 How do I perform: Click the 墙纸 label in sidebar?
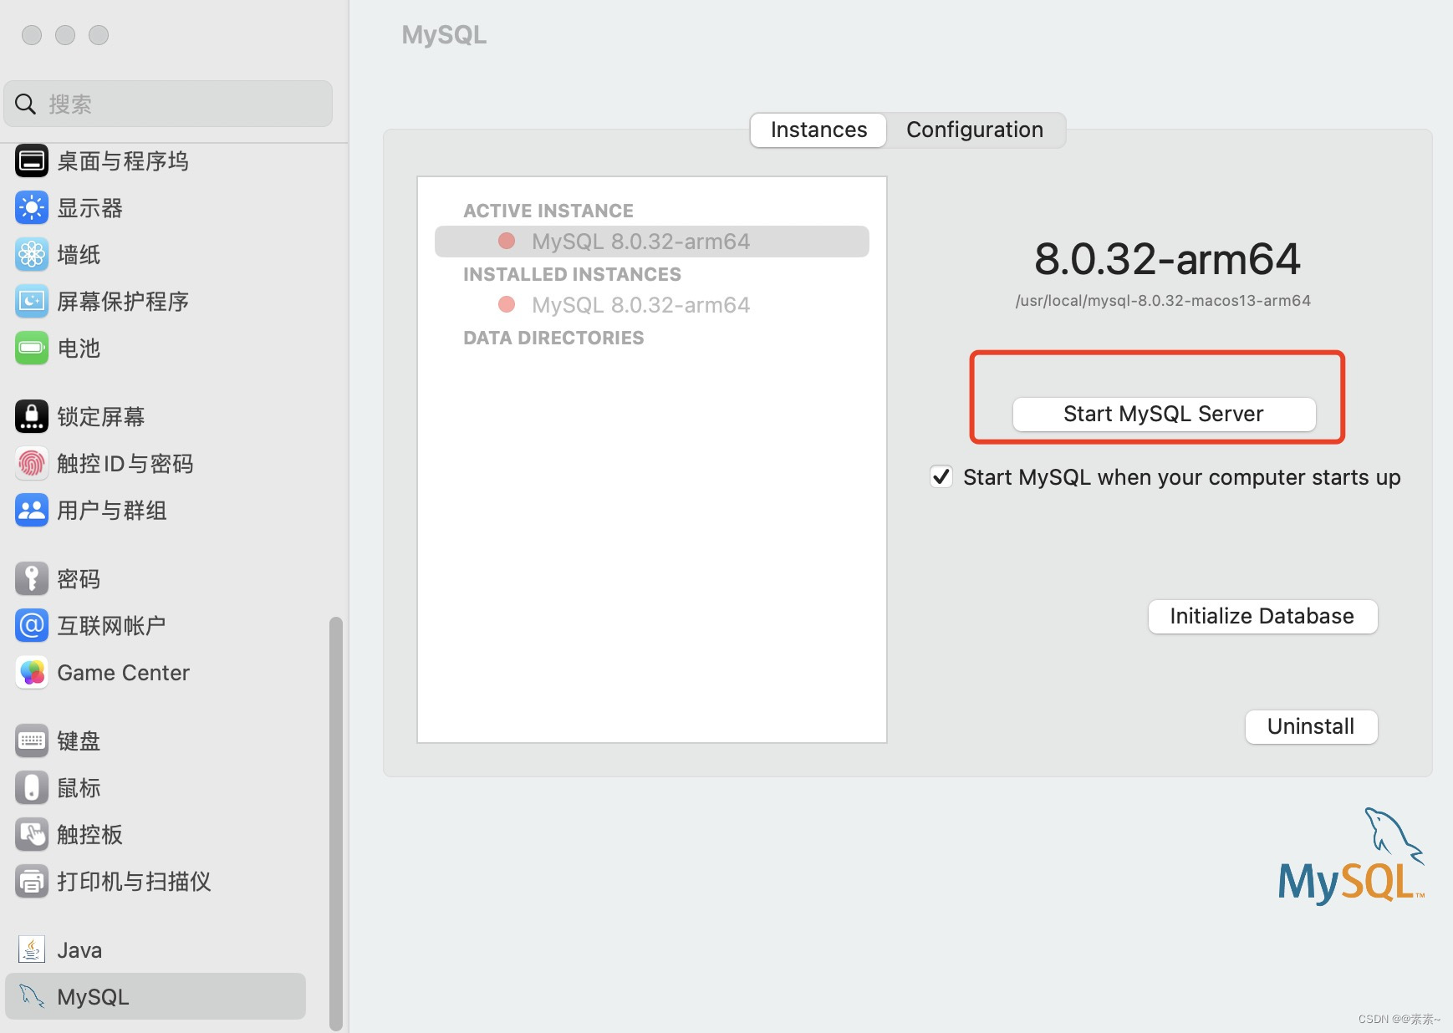tap(79, 255)
